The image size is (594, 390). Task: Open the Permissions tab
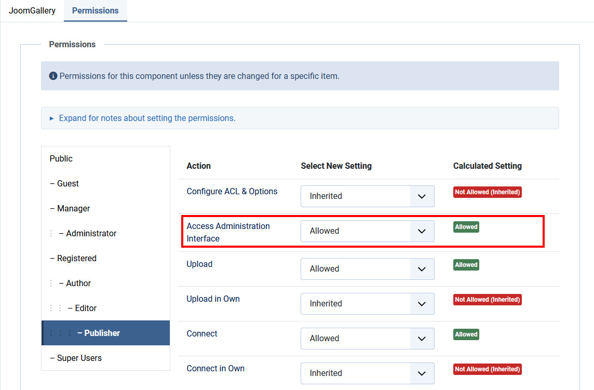pyautogui.click(x=96, y=10)
